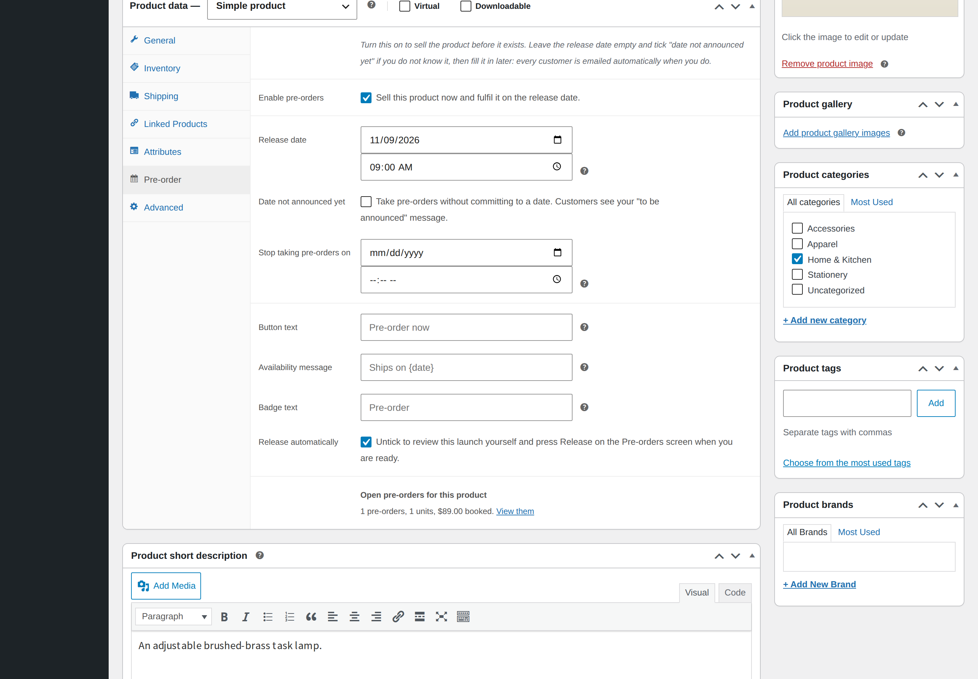The height and width of the screenshot is (679, 978).
Task: Collapse the Product short description panel
Action: (x=752, y=556)
